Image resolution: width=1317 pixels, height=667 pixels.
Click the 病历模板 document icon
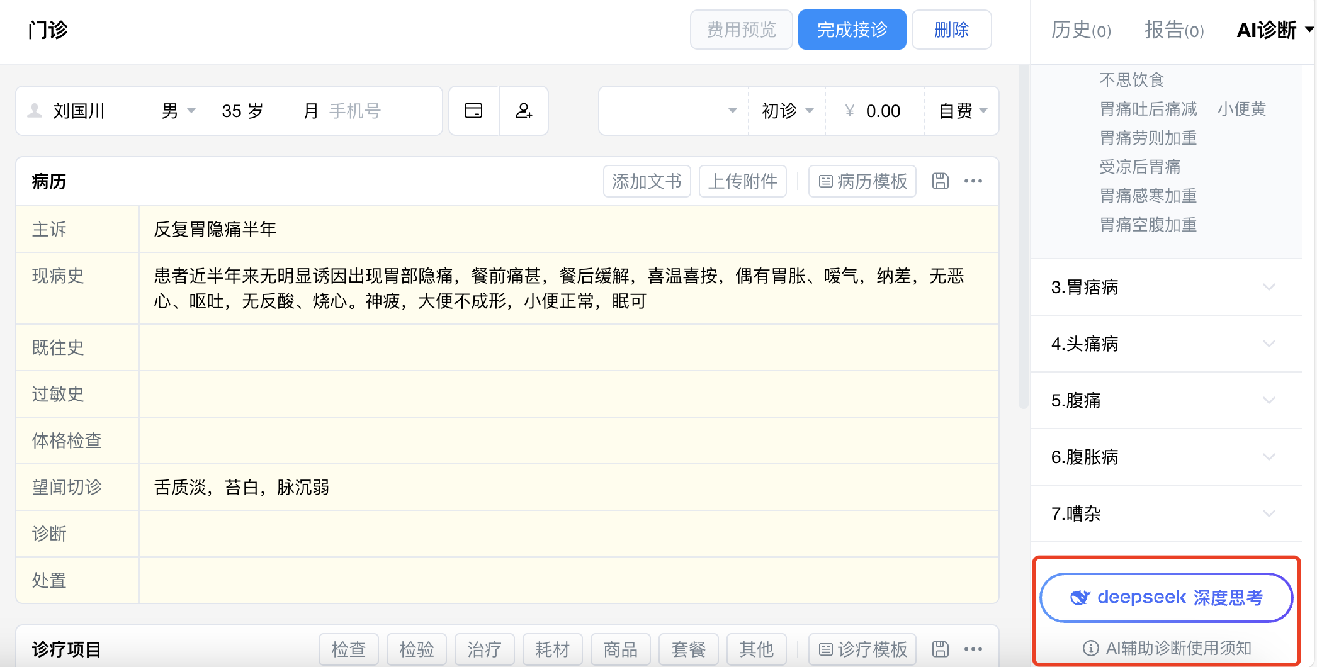(827, 181)
